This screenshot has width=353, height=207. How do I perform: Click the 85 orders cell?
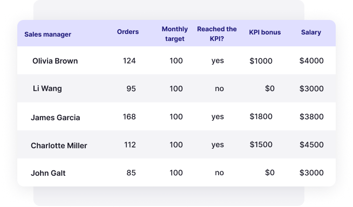[131, 172]
